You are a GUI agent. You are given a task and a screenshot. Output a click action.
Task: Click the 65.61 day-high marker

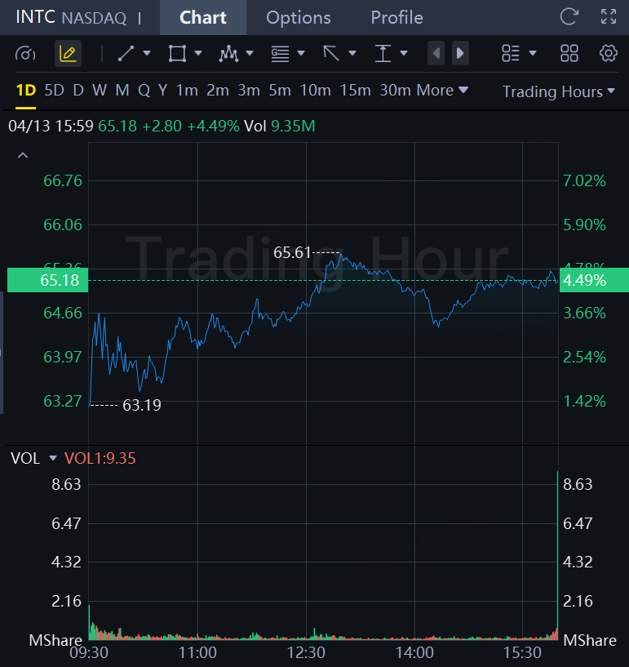point(292,253)
